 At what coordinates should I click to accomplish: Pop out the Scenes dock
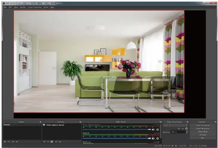click(40, 122)
